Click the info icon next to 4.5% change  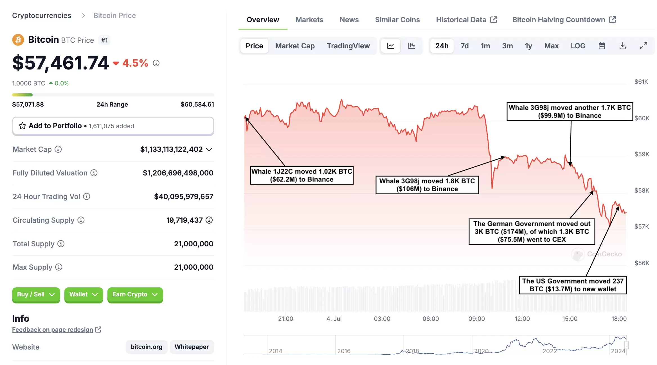coord(156,63)
